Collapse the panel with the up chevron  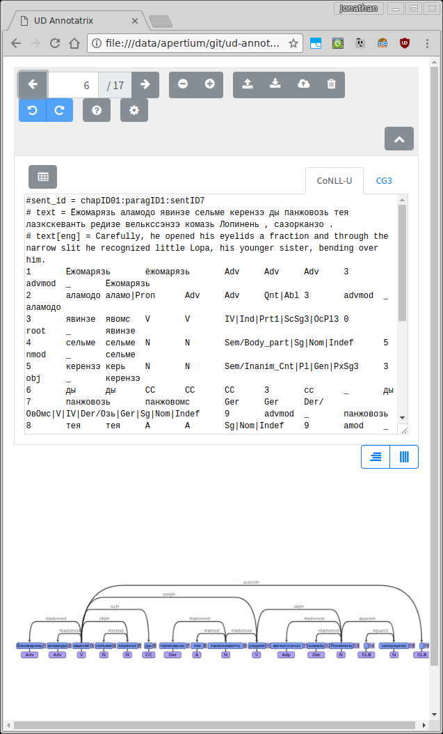[399, 139]
